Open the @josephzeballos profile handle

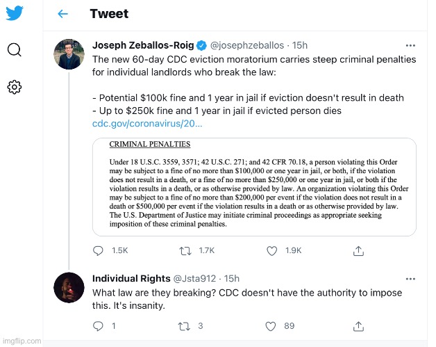click(248, 45)
